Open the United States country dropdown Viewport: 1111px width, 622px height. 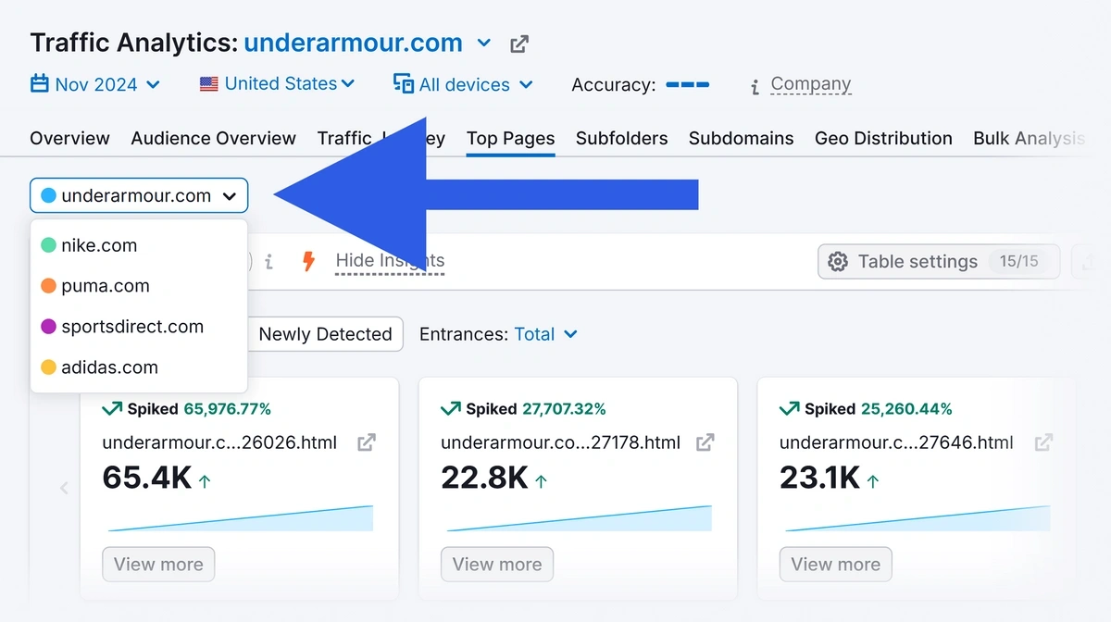(x=278, y=83)
